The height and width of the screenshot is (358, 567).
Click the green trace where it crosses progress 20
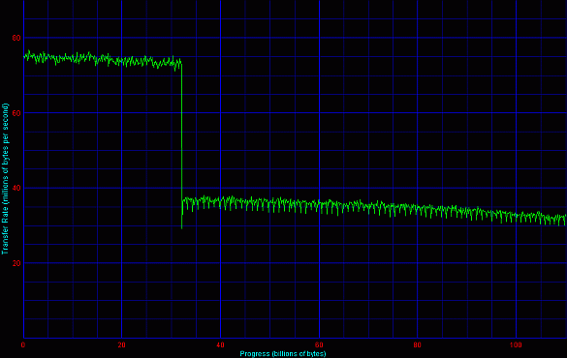(x=121, y=61)
